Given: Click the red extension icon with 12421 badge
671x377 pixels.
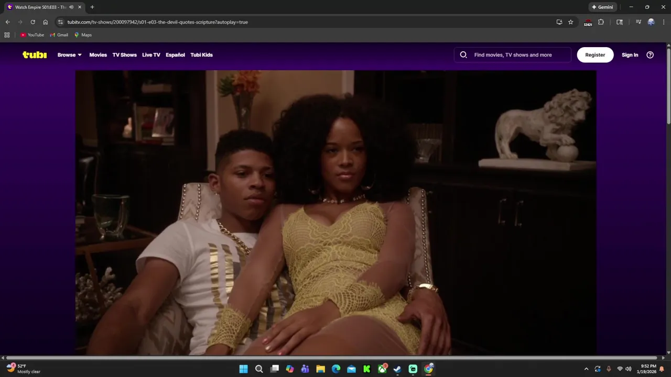Looking at the screenshot, I should point(588,23).
